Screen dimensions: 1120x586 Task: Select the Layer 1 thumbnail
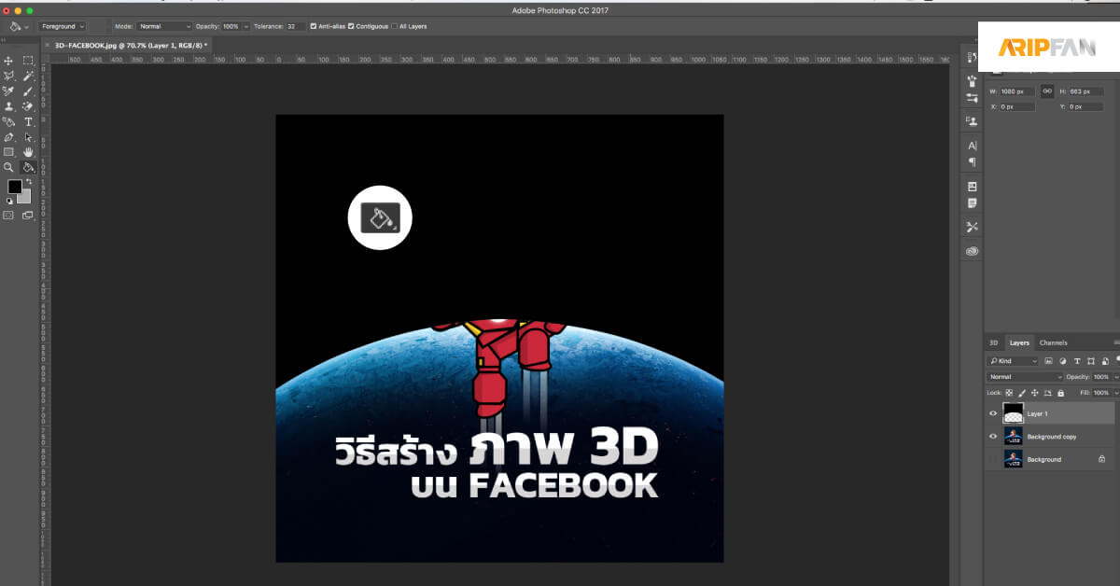click(1013, 412)
